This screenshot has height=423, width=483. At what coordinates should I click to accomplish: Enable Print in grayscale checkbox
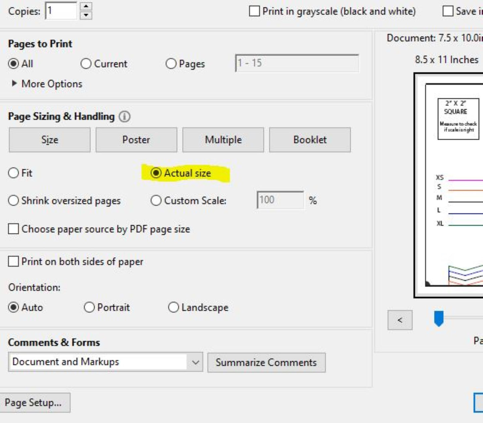tap(254, 11)
